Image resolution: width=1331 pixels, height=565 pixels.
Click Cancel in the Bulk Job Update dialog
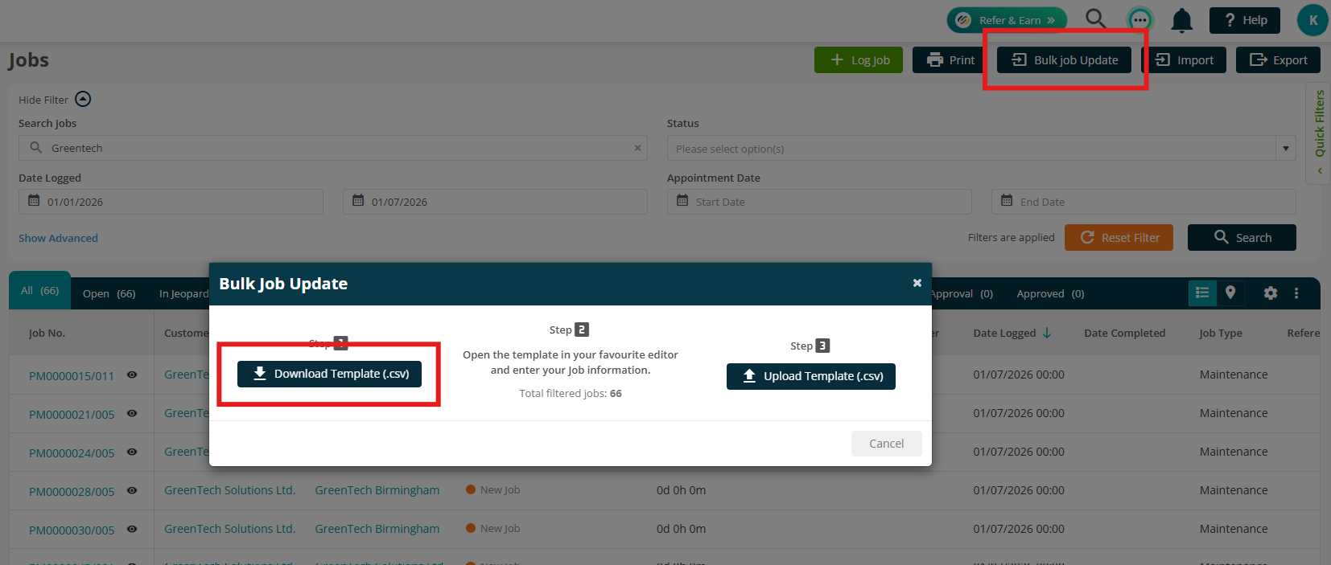tap(887, 444)
